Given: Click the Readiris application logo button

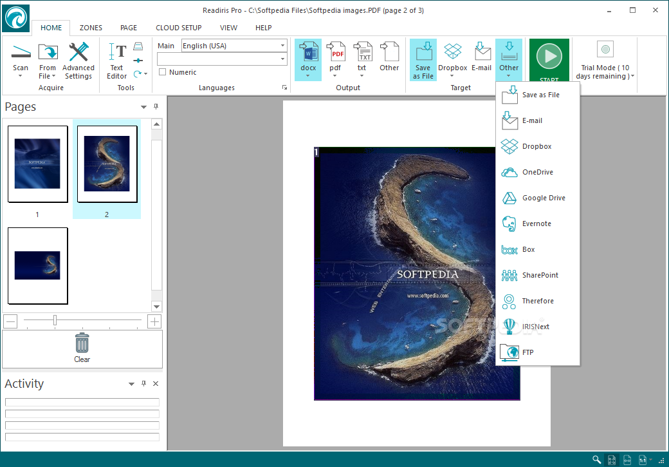Looking at the screenshot, I should click(x=16, y=19).
